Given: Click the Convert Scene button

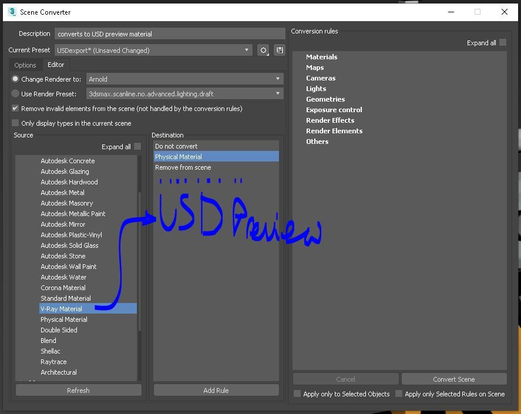Looking at the screenshot, I should [454, 379].
